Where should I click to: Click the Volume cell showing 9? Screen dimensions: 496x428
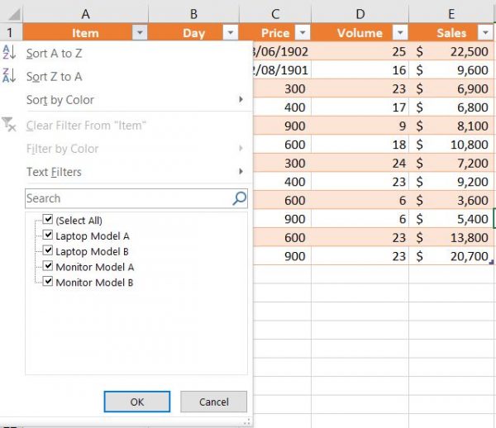pyautogui.click(x=360, y=126)
